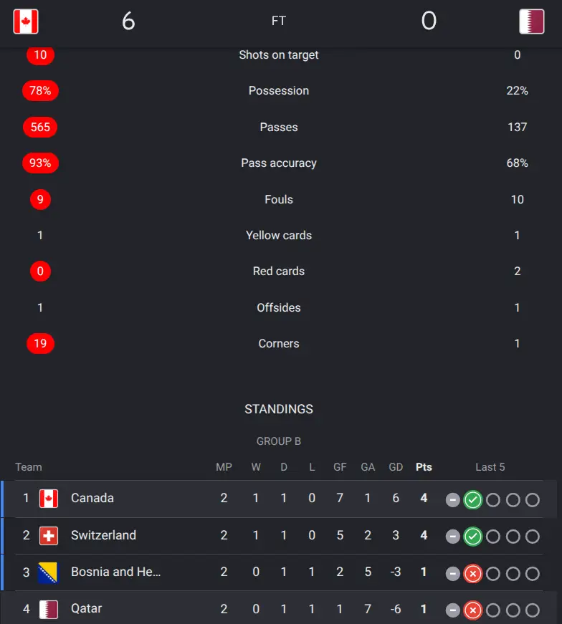Click the 78% possession badge
562x624 pixels.
click(x=40, y=91)
